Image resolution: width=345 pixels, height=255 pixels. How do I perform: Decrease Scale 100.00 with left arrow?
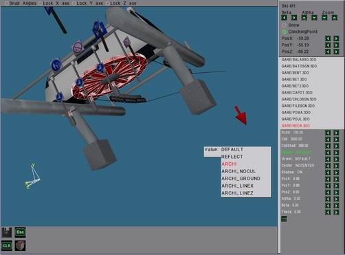pyautogui.click(x=328, y=133)
